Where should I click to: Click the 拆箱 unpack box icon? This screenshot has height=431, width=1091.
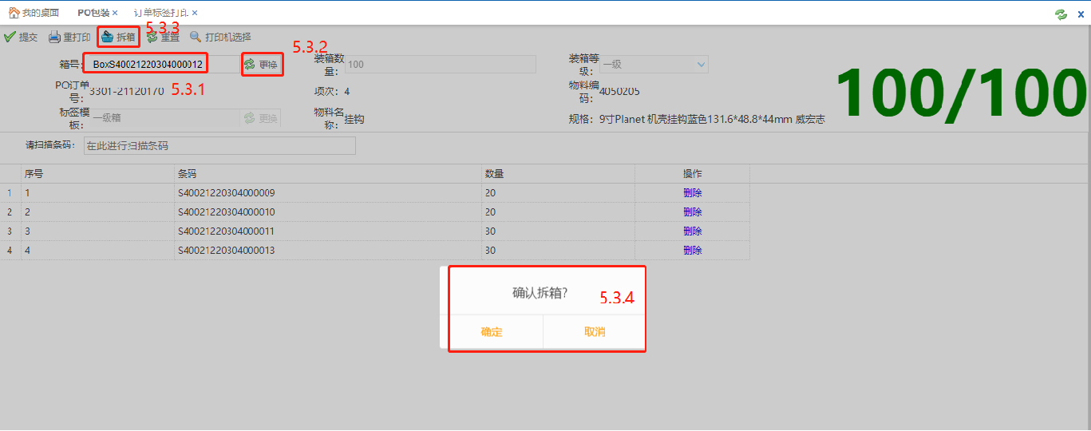click(x=108, y=37)
